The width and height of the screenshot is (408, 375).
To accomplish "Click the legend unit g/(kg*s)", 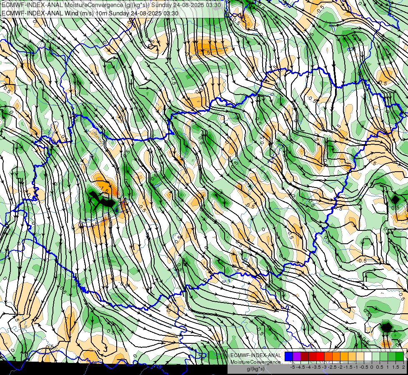I will pyautogui.click(x=255, y=369).
